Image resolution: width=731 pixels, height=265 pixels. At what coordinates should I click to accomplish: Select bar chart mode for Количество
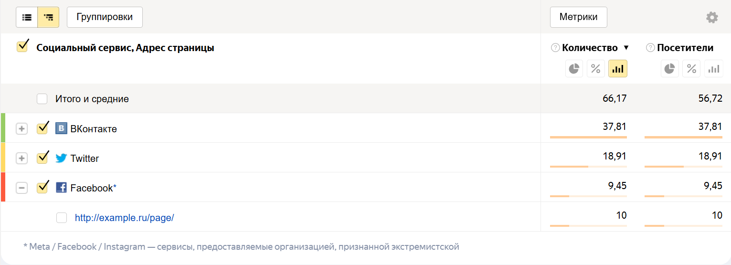(x=618, y=69)
